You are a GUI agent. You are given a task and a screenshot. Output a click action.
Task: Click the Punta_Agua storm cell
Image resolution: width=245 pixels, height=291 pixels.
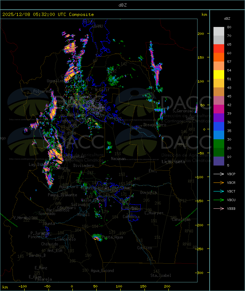(97, 237)
